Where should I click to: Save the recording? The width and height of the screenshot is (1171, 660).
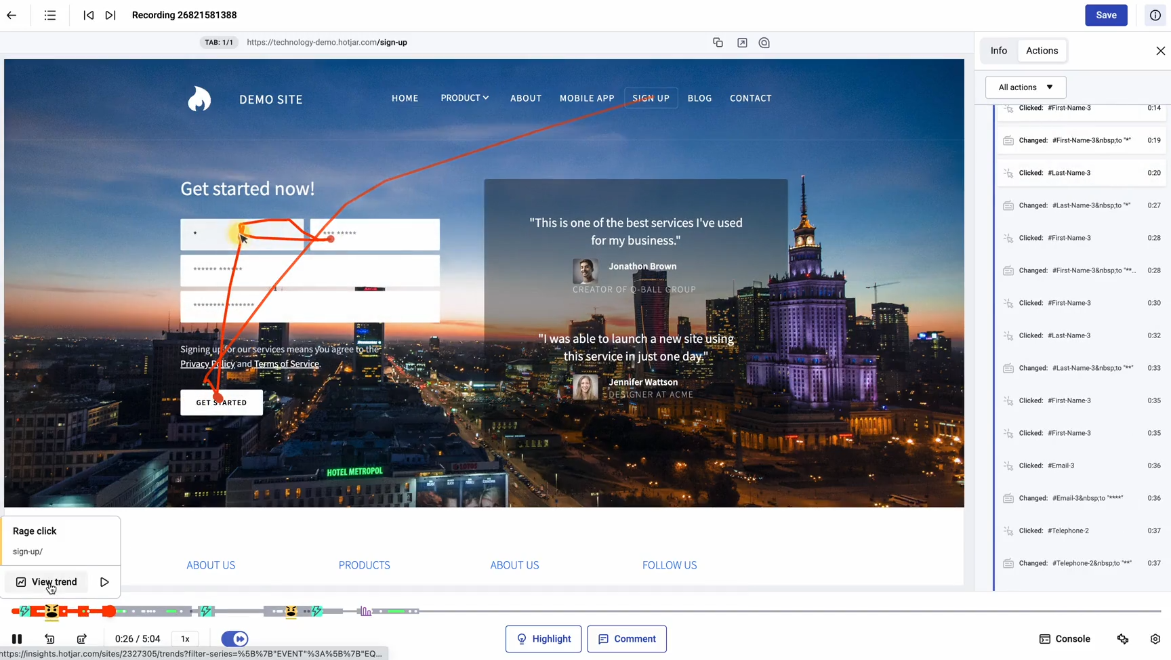pyautogui.click(x=1105, y=15)
